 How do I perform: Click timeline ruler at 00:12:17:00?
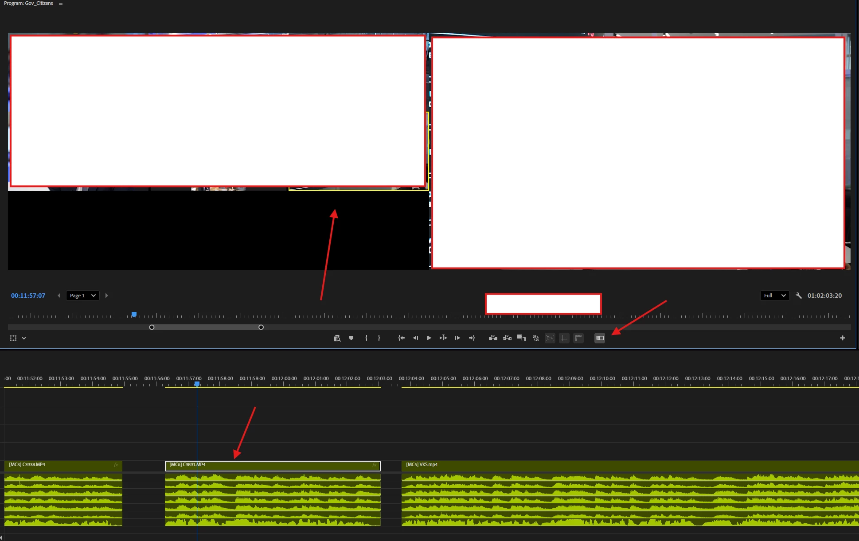pyautogui.click(x=825, y=378)
